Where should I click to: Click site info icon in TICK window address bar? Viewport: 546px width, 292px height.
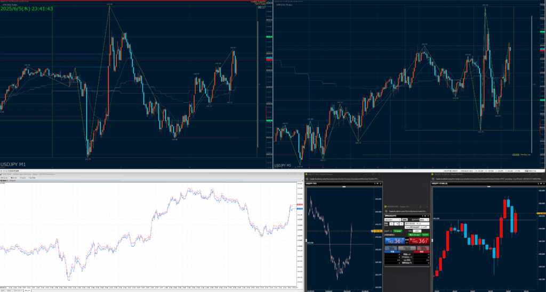tap(307, 179)
